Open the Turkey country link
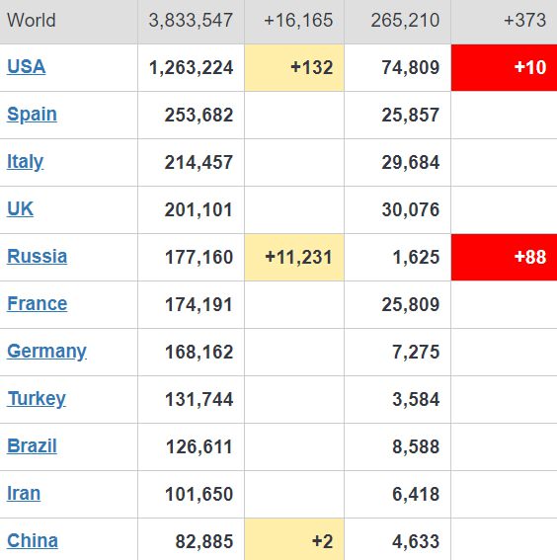Viewport: 557px width, 560px height. point(37,399)
